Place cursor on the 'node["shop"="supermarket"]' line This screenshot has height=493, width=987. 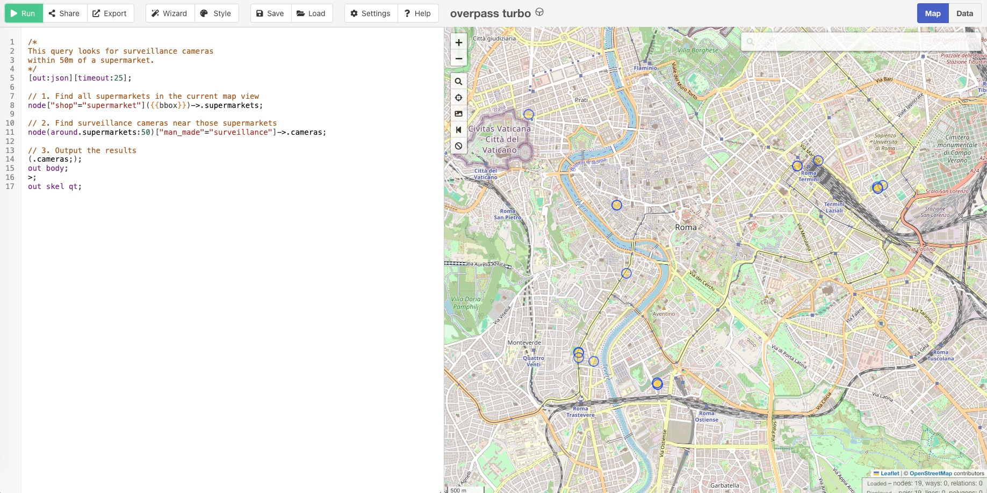146,105
